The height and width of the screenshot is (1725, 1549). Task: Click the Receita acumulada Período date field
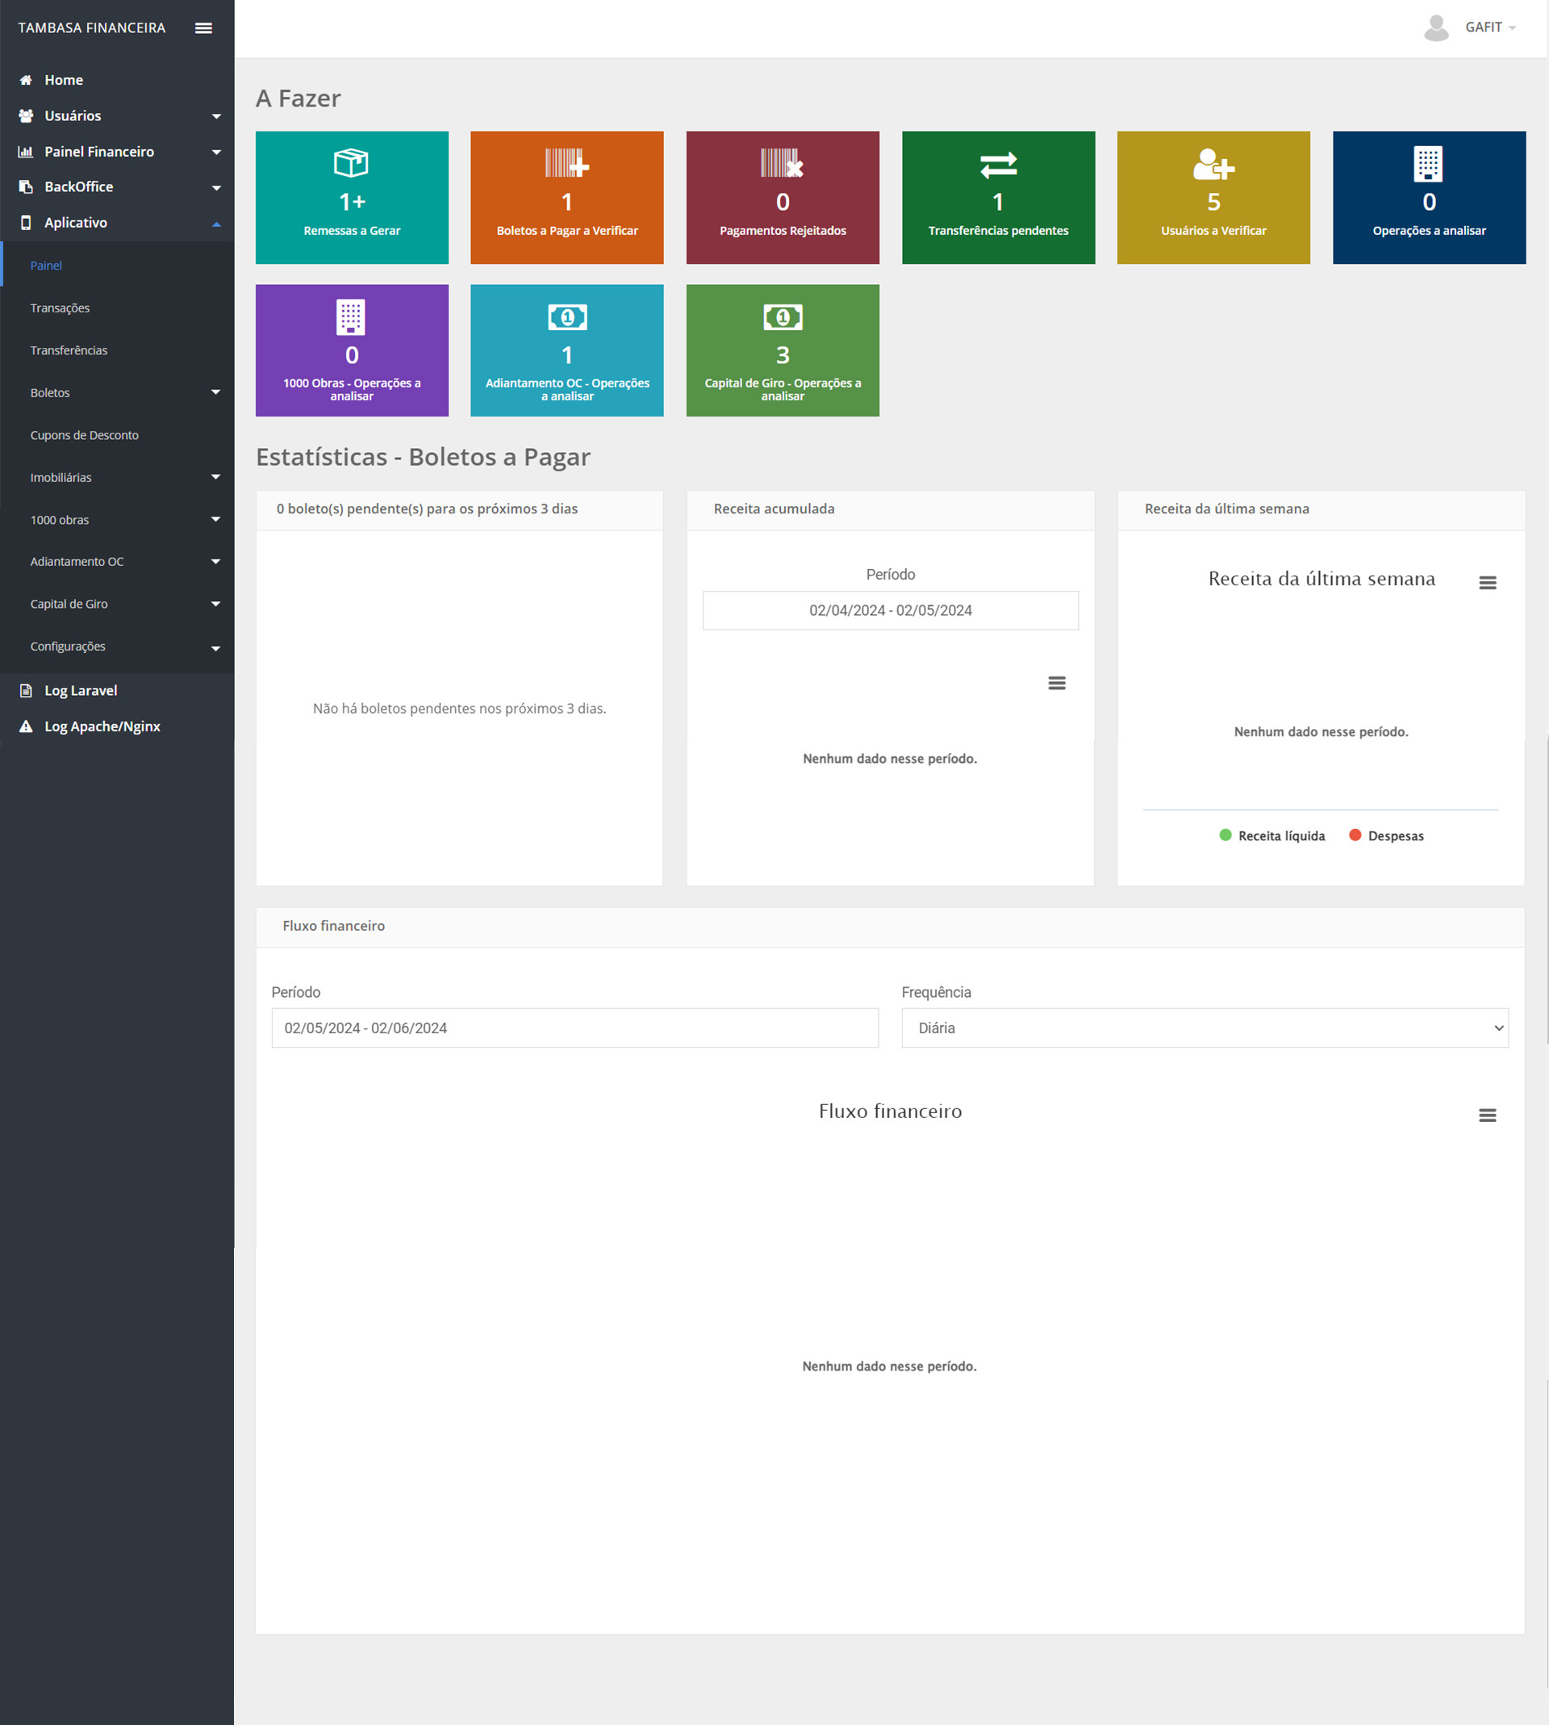[x=890, y=610]
